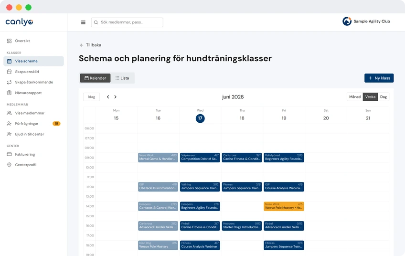Open Wednesday Course Analysis Webinar at 18:00
Screen dimensions: 405x256
[x=200, y=245]
